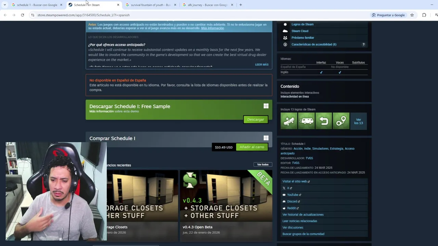This screenshot has height=246, width=438.
Task: Click the question mark help icon
Action: tap(363, 44)
